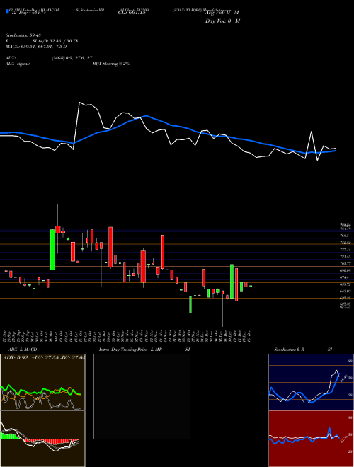Viewport: 354px width, 467px height.
Task: Click the last green candle on the chart
Action: [251, 287]
